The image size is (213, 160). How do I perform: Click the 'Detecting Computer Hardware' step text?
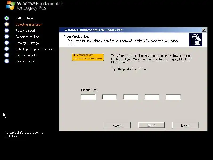point(35,49)
